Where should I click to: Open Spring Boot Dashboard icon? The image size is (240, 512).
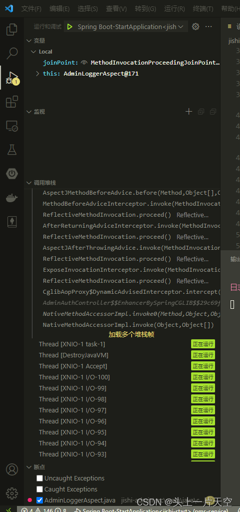pyautogui.click(x=12, y=174)
